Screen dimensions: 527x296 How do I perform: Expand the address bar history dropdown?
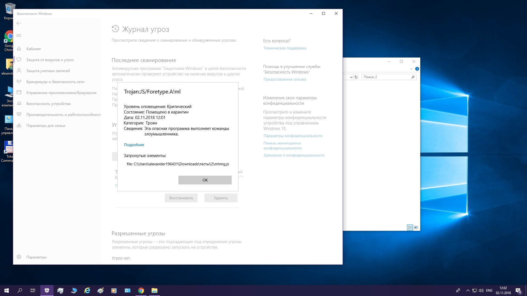[x=351, y=77]
